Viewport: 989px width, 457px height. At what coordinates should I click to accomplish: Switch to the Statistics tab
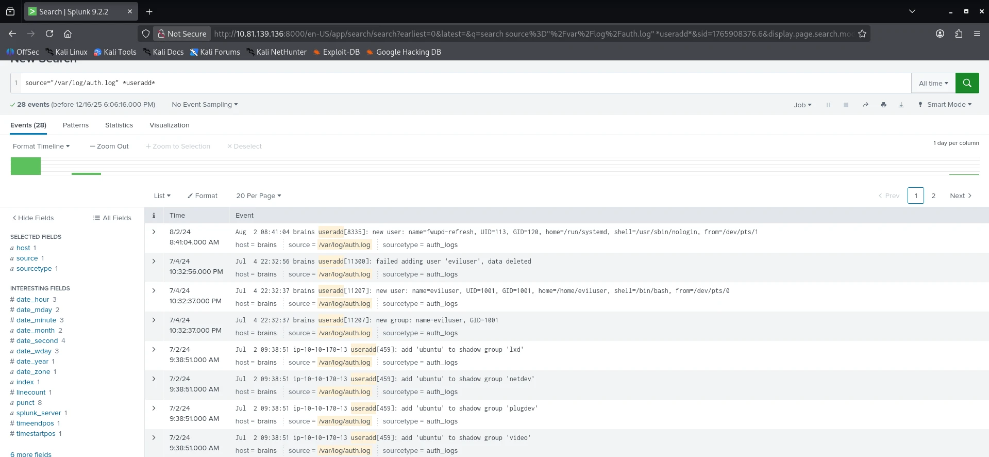119,125
